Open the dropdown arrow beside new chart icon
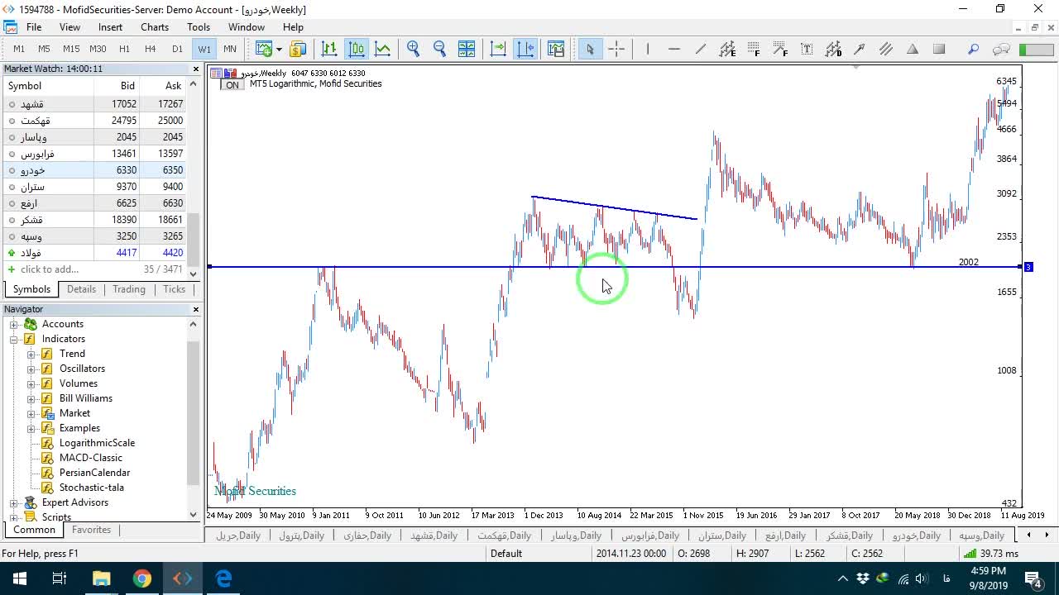The width and height of the screenshot is (1059, 595). [x=279, y=49]
